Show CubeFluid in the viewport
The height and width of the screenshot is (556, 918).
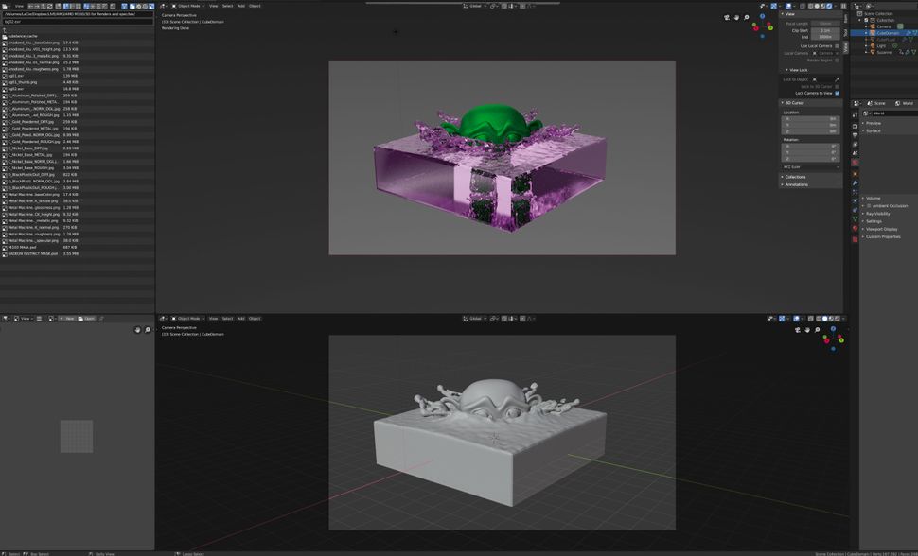910,39
